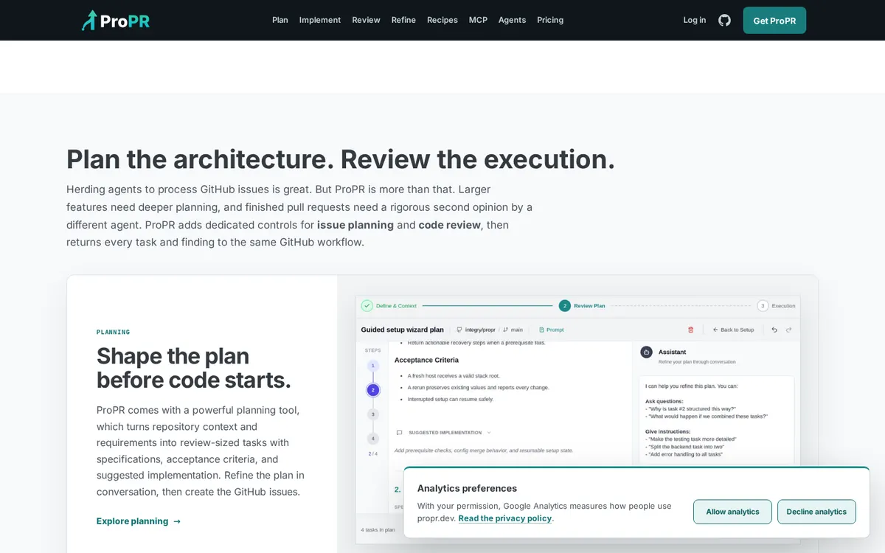
Task: Click the redo arrow in plan preview
Action: tap(788, 330)
